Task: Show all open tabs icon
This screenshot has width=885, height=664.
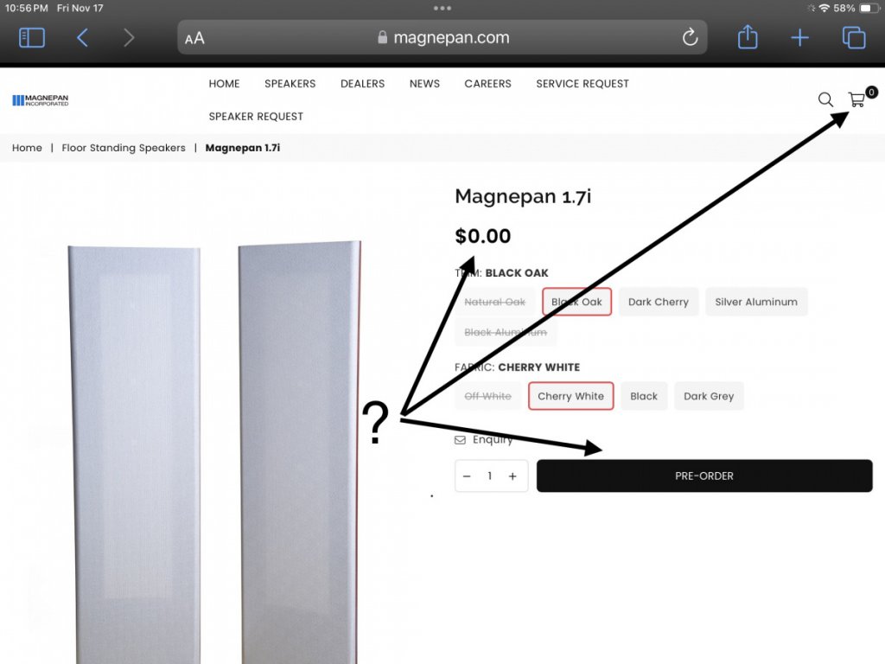Action: [853, 38]
